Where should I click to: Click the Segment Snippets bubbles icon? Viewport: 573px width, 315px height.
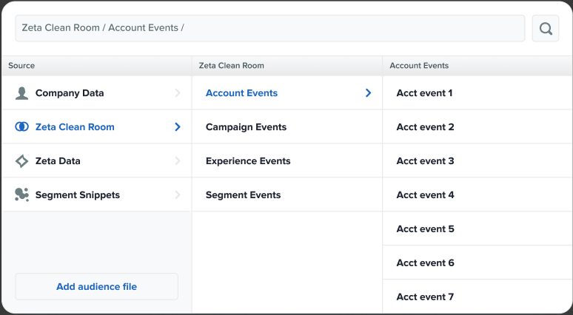21,194
